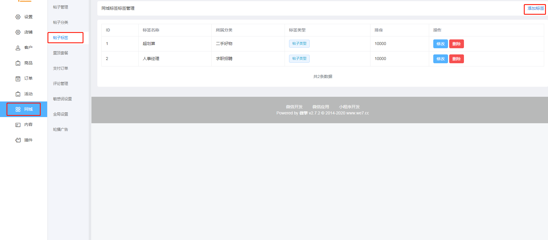This screenshot has width=548, height=240.
Task: Click the 同城 grid icon
Action: (18, 109)
